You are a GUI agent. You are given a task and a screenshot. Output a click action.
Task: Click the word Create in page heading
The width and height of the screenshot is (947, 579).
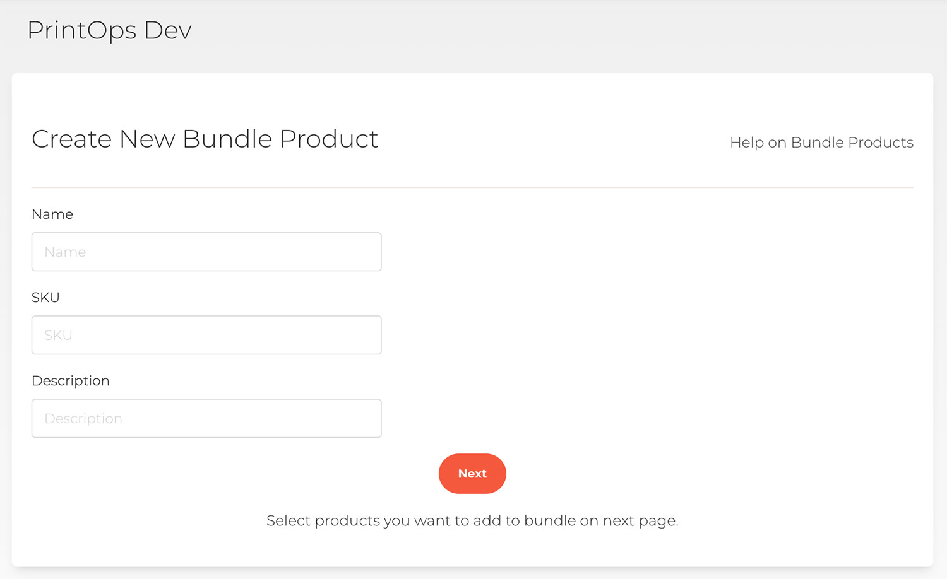pyautogui.click(x=71, y=139)
